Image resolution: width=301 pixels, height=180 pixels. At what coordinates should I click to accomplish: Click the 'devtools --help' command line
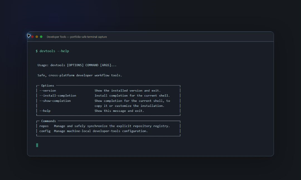point(52,51)
